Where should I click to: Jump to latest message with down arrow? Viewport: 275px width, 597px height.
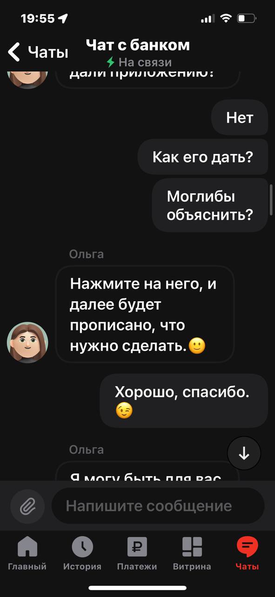point(244,453)
